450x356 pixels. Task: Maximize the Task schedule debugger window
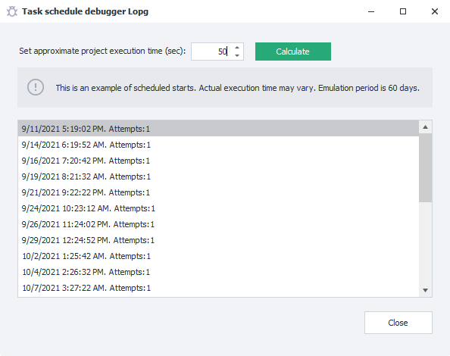[x=403, y=11]
